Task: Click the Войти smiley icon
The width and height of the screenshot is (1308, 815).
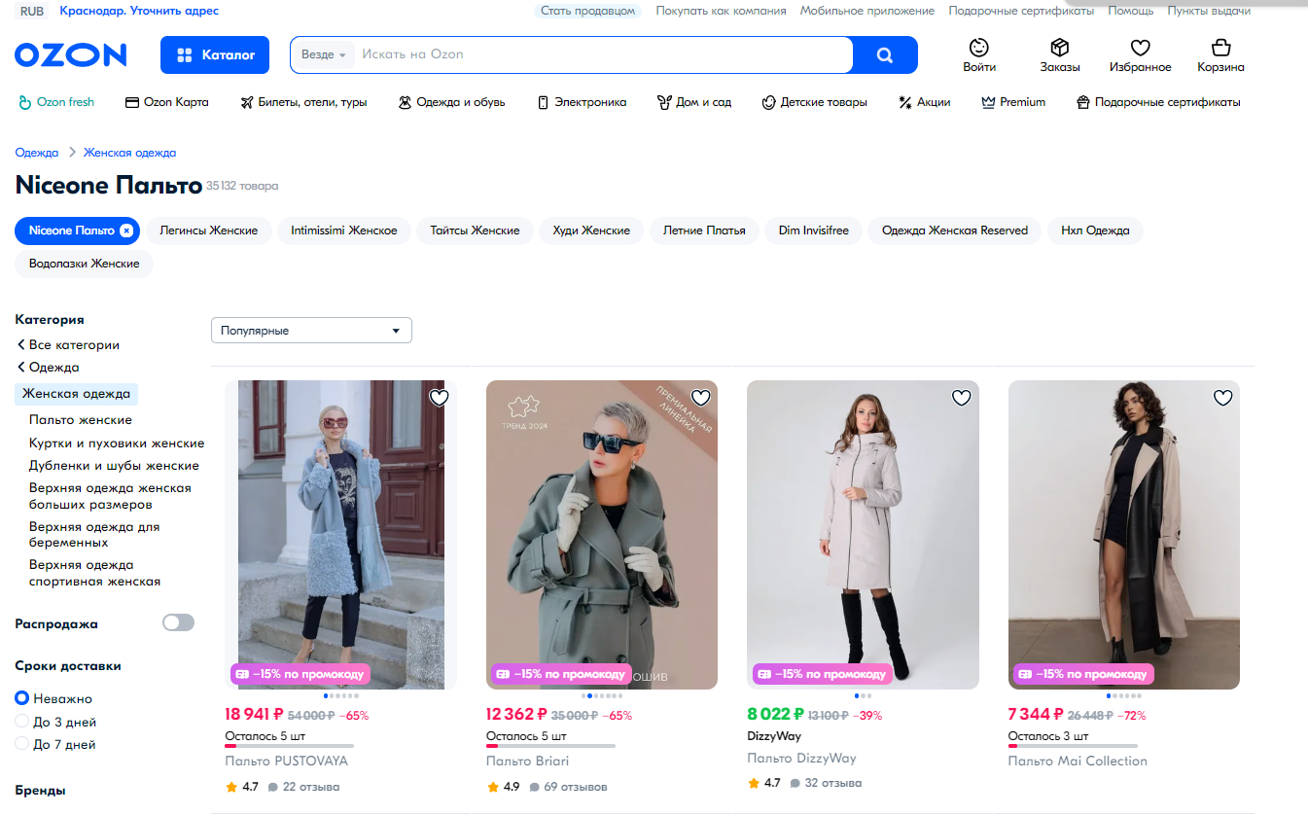Action: pos(979,48)
